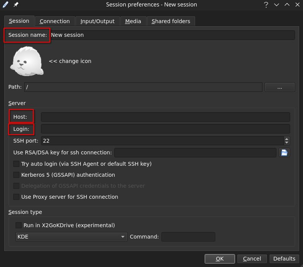Increase SSH port with up arrow
This screenshot has height=267, width=303.
pyautogui.click(x=287, y=139)
